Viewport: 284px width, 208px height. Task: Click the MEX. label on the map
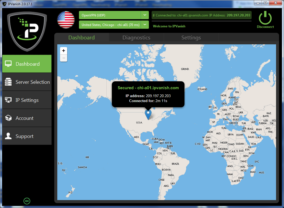(x=137, y=137)
